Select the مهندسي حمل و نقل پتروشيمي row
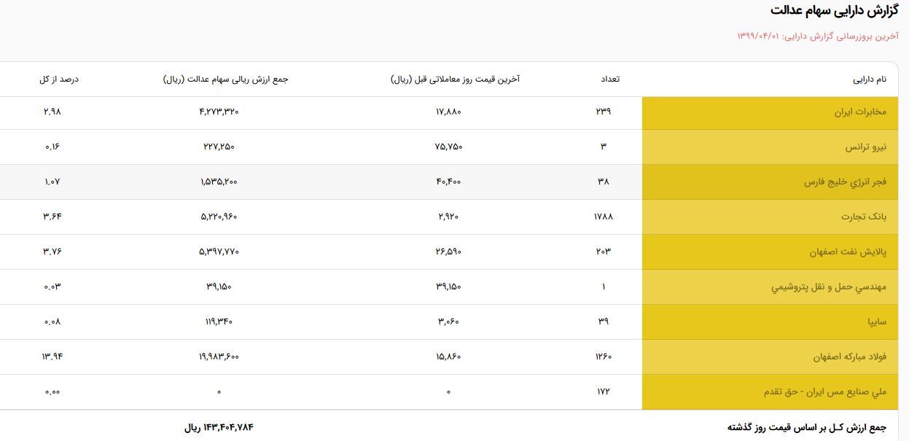 click(449, 287)
